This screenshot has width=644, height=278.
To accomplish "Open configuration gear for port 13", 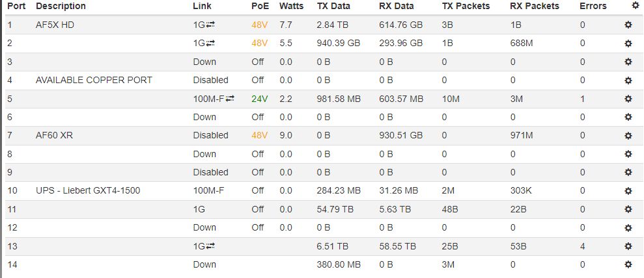I will coord(628,246).
